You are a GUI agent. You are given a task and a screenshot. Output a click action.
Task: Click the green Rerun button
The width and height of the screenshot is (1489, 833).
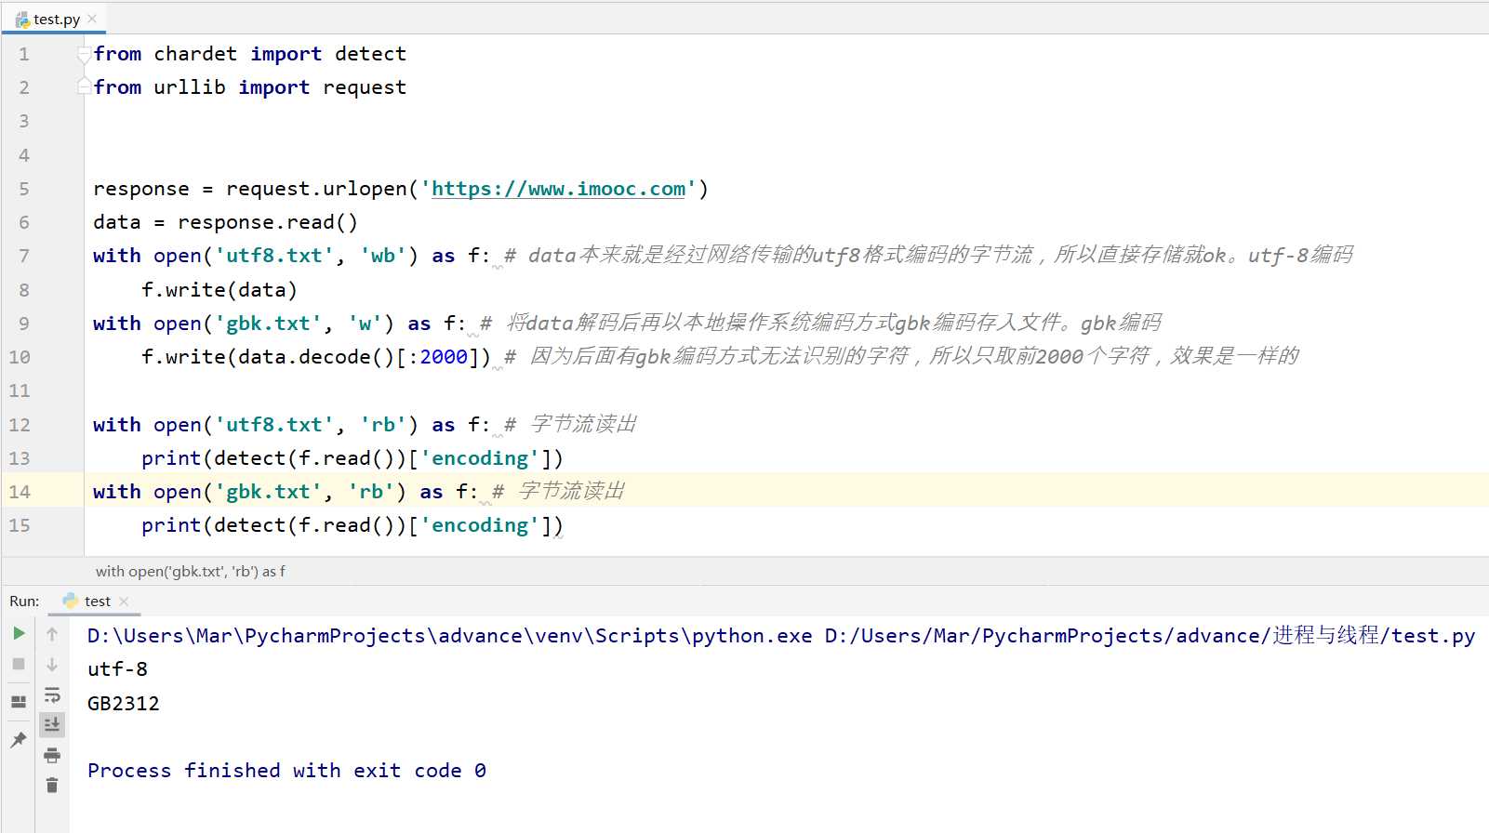coord(19,634)
